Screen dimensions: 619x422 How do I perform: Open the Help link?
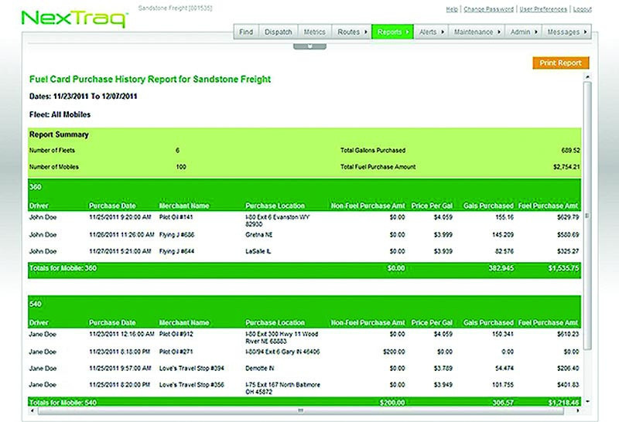coord(452,9)
